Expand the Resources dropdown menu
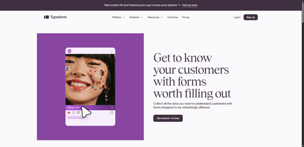Image resolution: width=304 pixels, height=147 pixels. pos(155,17)
